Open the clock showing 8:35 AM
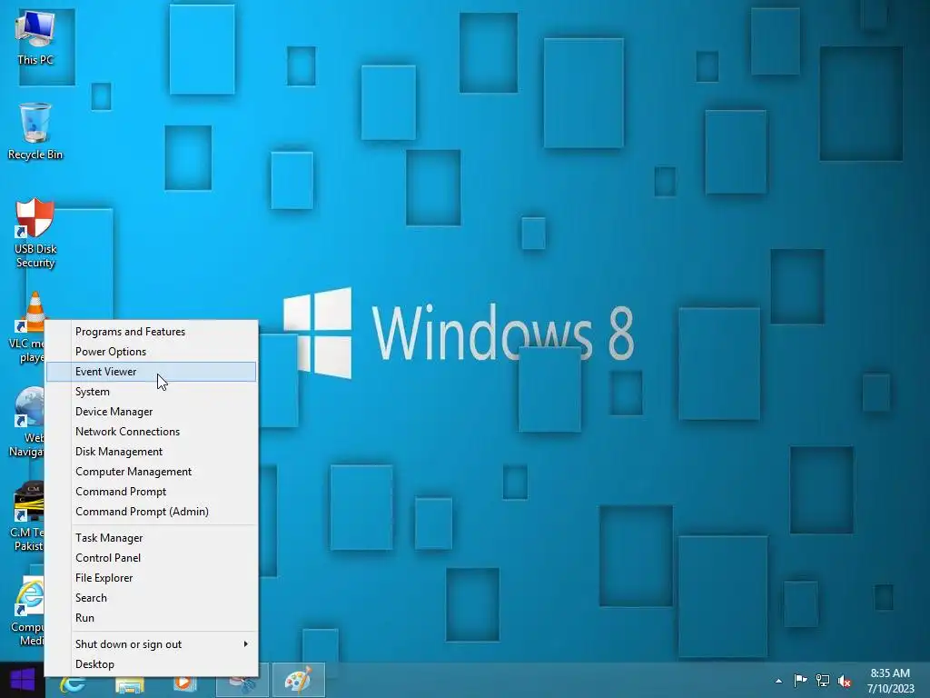Viewport: 930px width, 698px height. [890, 680]
